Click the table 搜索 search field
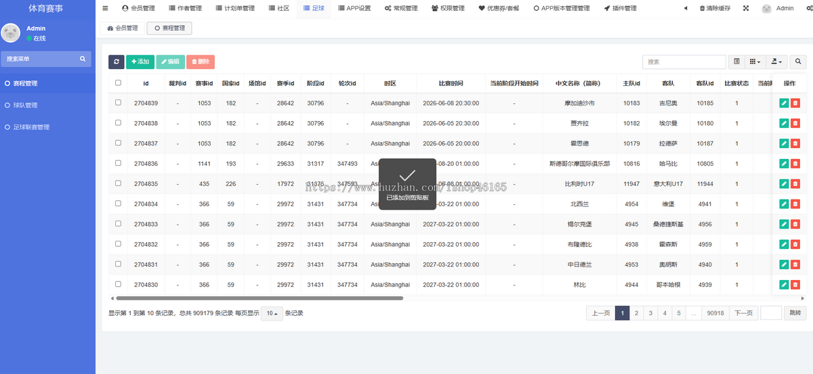Screen dimensions: 813x374 (684, 62)
